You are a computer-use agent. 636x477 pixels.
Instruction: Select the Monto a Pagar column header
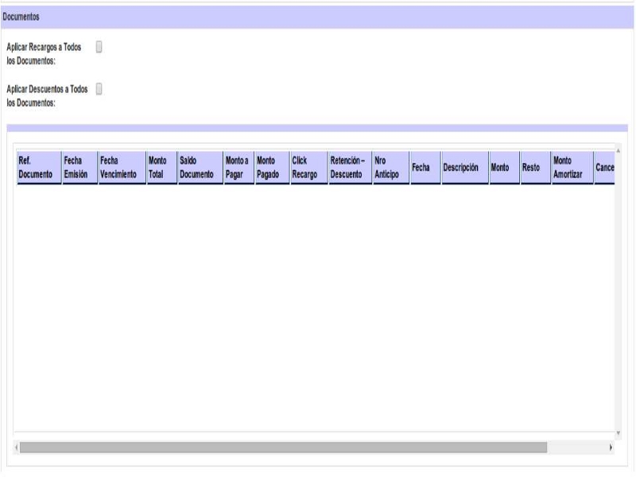[238, 168]
